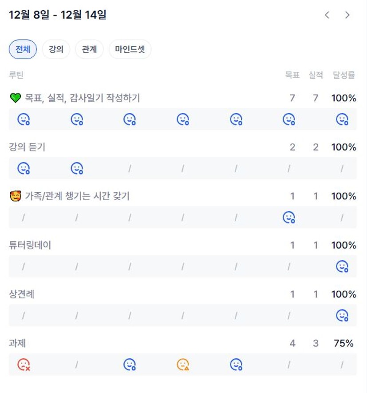
Task: Open the 튜터링데이 routine title
Action: [30, 245]
